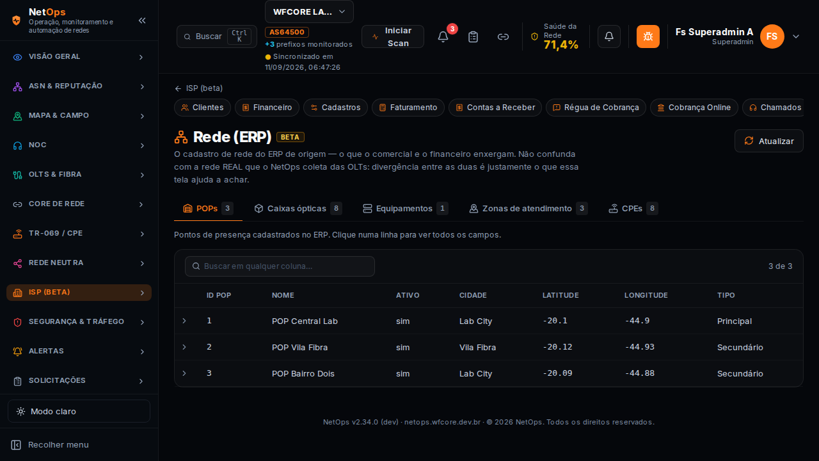Viewport: 819px width, 461px height.
Task: Open the Régua de Cobrança chip
Action: [596, 108]
